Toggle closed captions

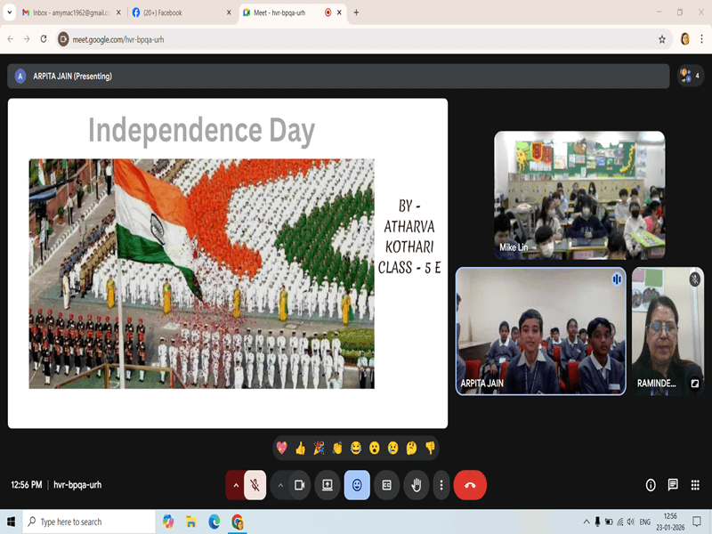point(386,485)
